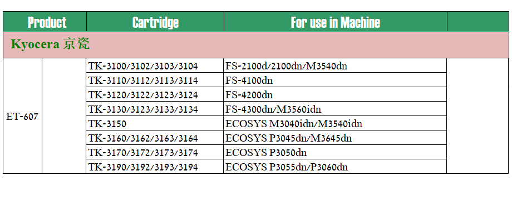Select the FS-4300dn/M3560idn machine cell

(335, 109)
